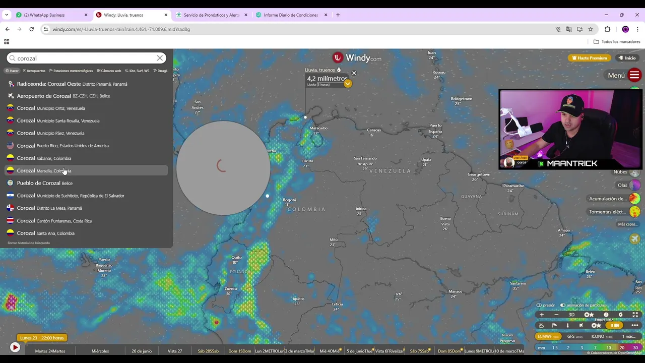Switch the map to 3D mode
This screenshot has width=645, height=363.
571,315
